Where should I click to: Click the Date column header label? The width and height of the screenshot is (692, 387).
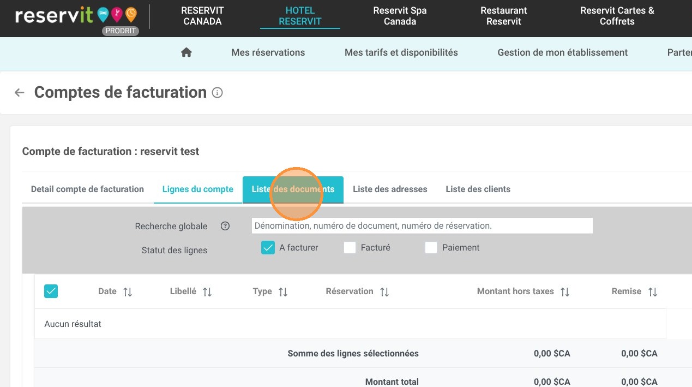[107, 291]
